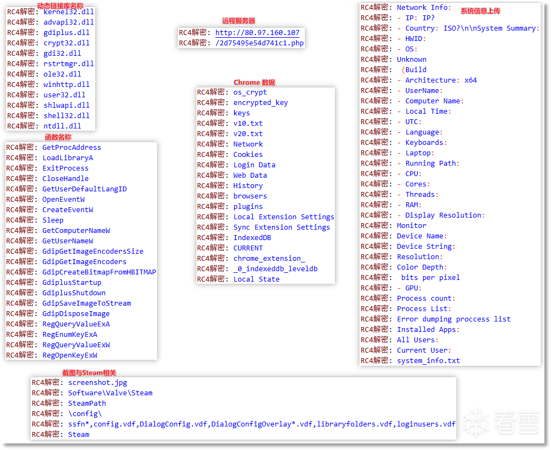Click the Network Info: line
551x450 pixels.
(424, 8)
